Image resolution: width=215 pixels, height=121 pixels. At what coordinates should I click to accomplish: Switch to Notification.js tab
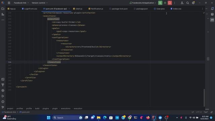point(96,9)
